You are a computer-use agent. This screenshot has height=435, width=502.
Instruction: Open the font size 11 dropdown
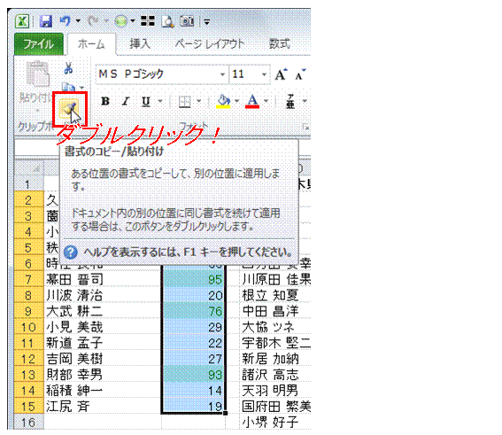coord(264,74)
